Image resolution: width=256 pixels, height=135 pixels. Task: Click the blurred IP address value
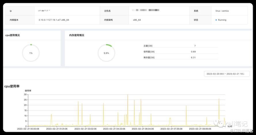44,10
